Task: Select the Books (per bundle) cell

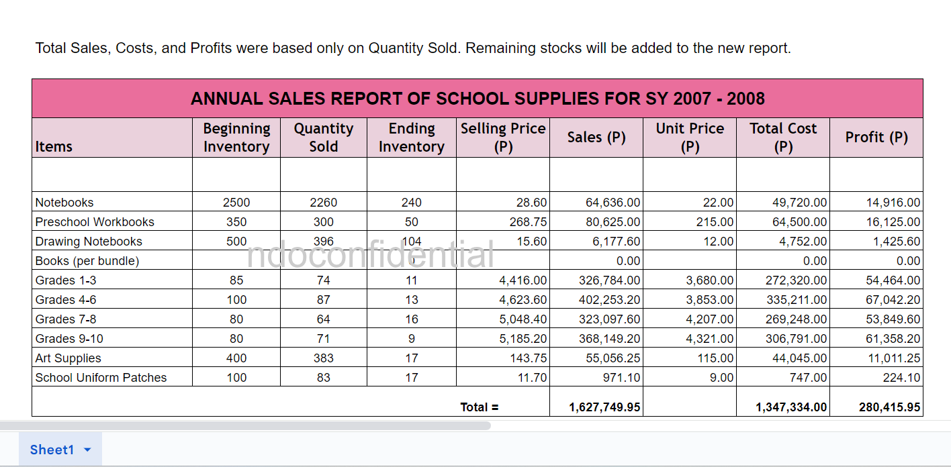Action: coord(87,261)
